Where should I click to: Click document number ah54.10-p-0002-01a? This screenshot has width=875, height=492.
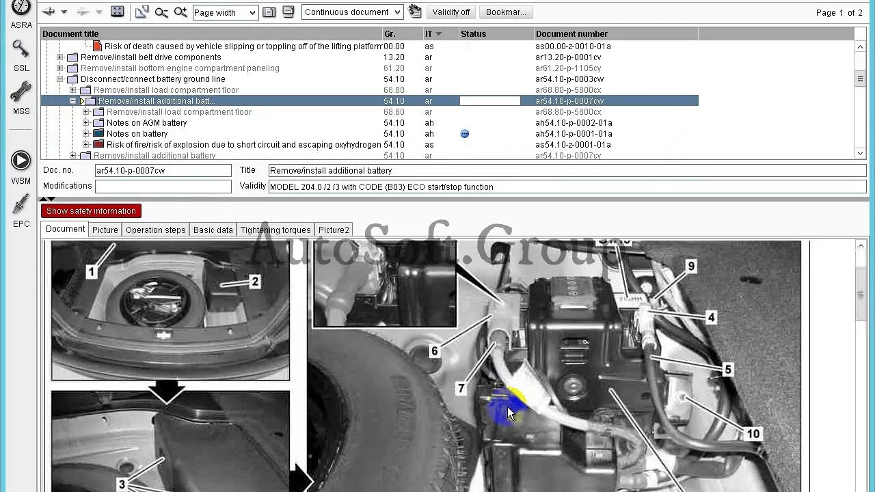click(574, 123)
